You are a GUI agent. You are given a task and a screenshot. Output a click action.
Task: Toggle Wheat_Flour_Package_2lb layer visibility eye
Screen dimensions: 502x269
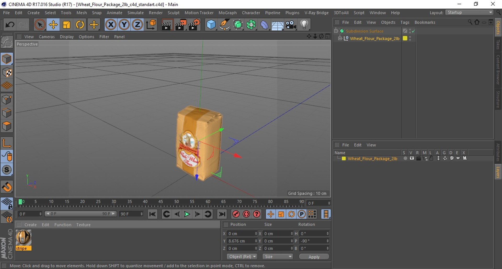pos(412,158)
